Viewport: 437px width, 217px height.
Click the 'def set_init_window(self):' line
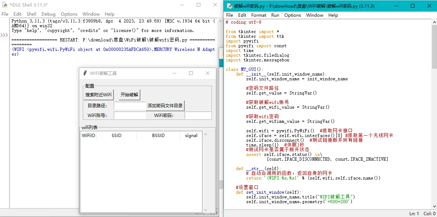point(269,192)
